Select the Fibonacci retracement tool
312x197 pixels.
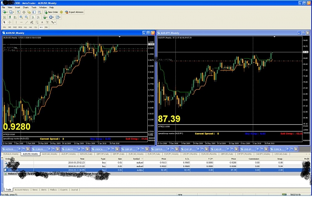(37, 22)
